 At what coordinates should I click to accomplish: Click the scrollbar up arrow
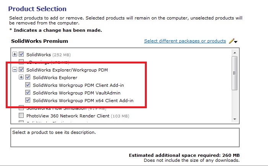pyautogui.click(x=235, y=52)
